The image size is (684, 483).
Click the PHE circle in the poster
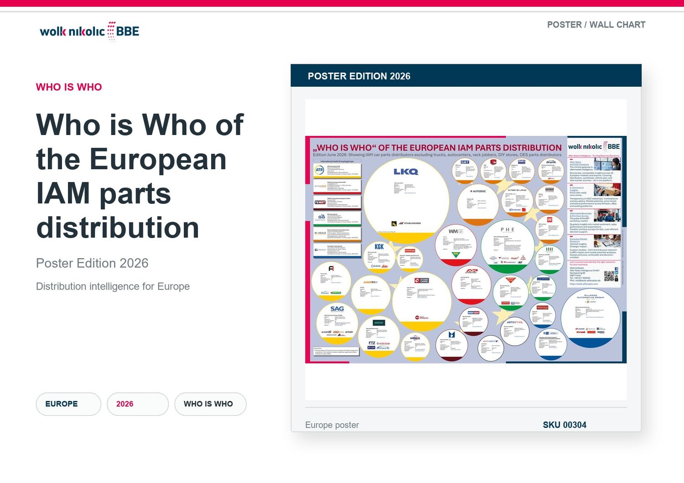tap(508, 247)
